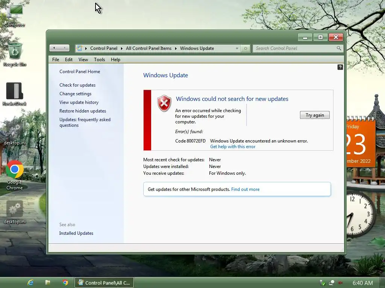The image size is (385, 288).
Task: Click Get help with this error
Action: 232,147
